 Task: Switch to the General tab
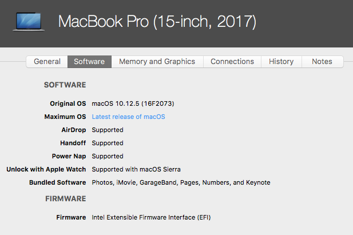pyautogui.click(x=47, y=61)
